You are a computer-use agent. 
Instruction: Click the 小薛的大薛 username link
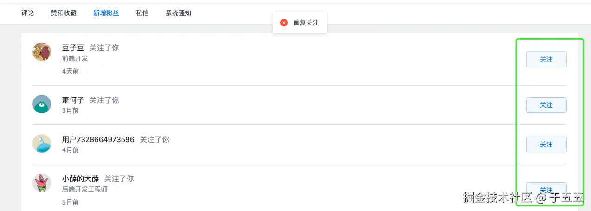[80, 179]
